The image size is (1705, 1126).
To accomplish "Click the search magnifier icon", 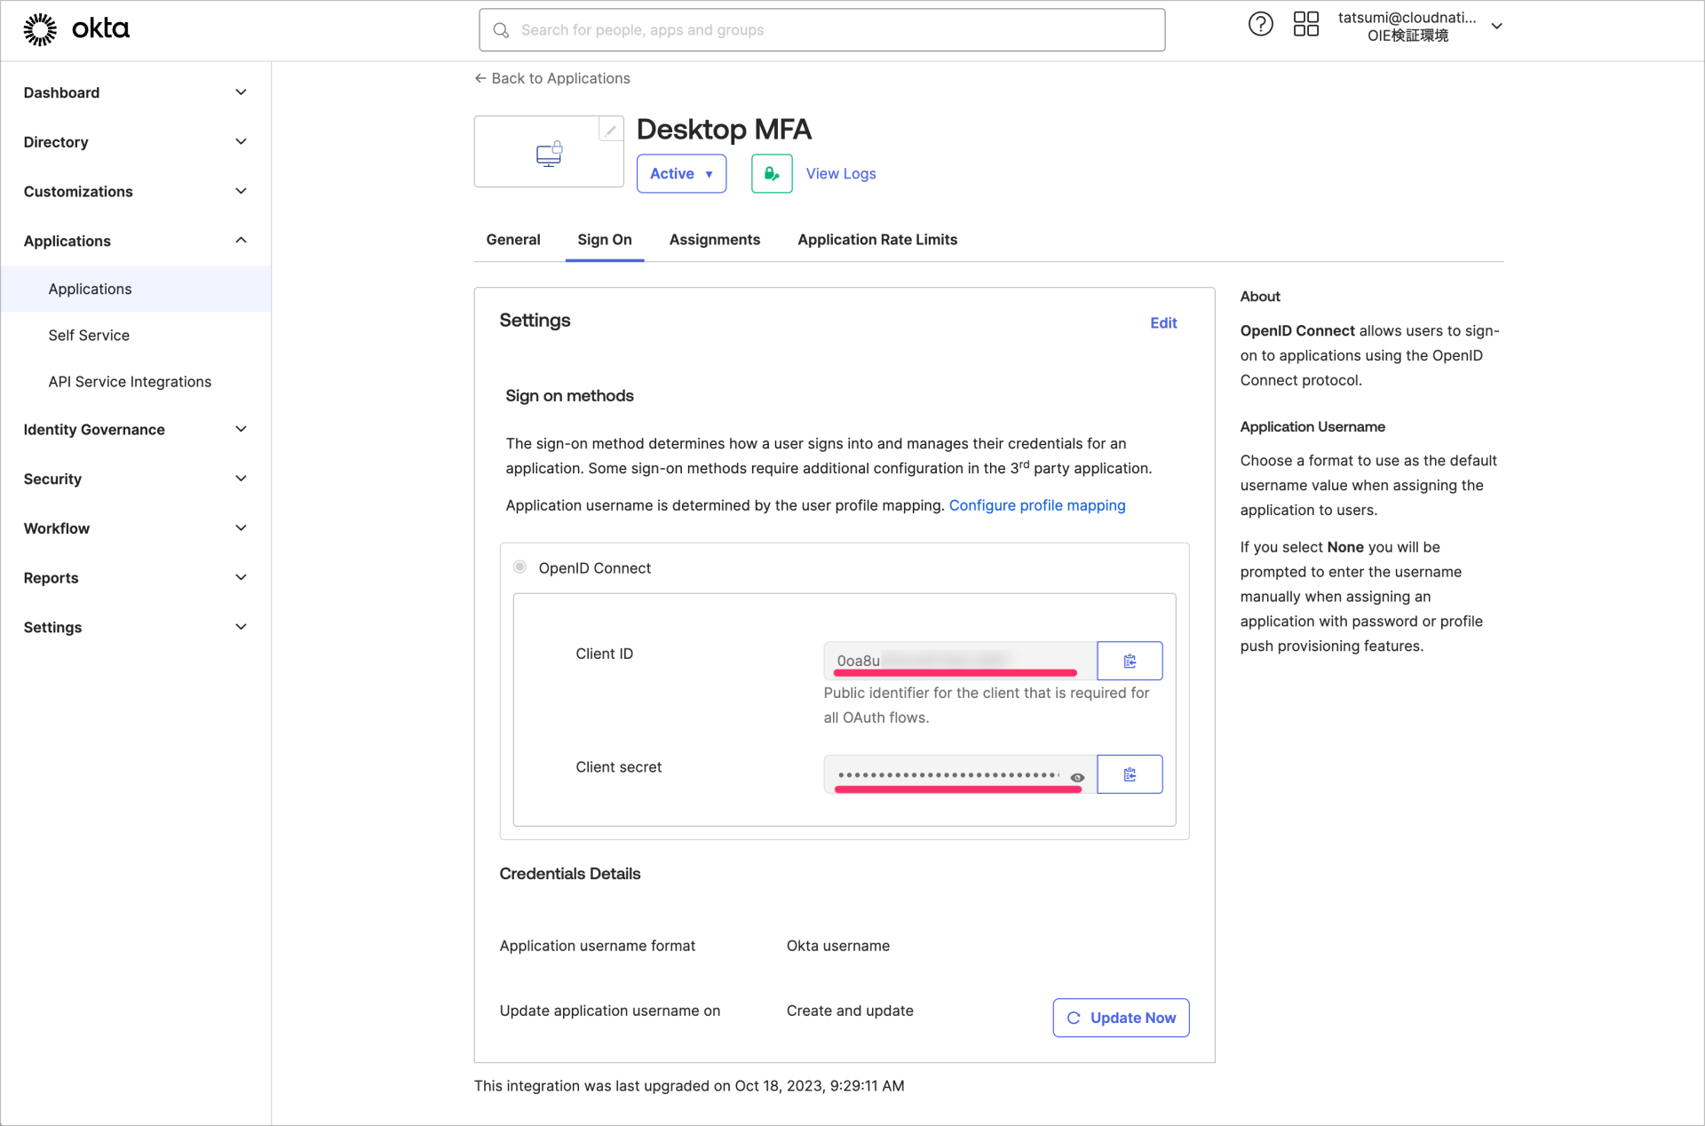I will (501, 29).
